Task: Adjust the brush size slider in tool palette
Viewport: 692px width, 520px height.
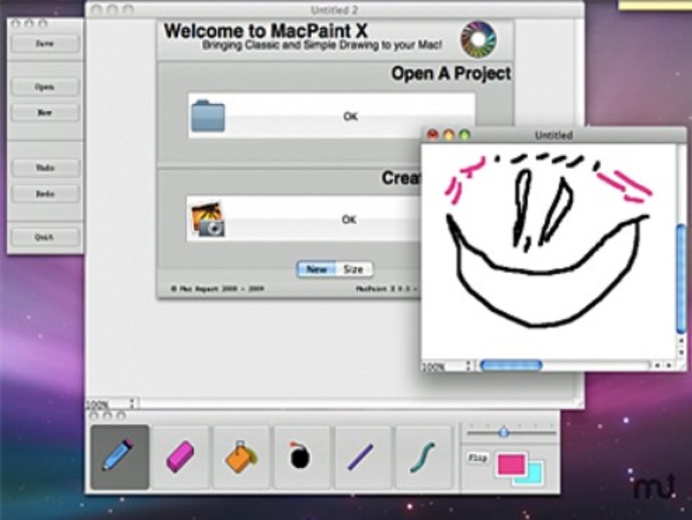Action: click(503, 432)
